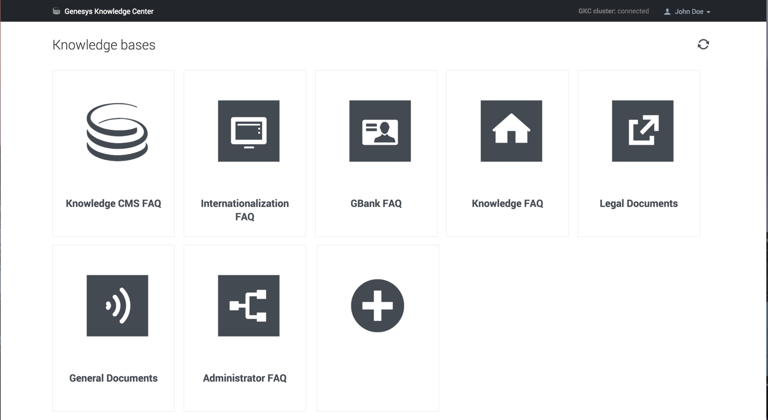Click the Knowledge CMS FAQ stacked-rings icon
This screenshot has width=768, height=420.
coord(117,132)
